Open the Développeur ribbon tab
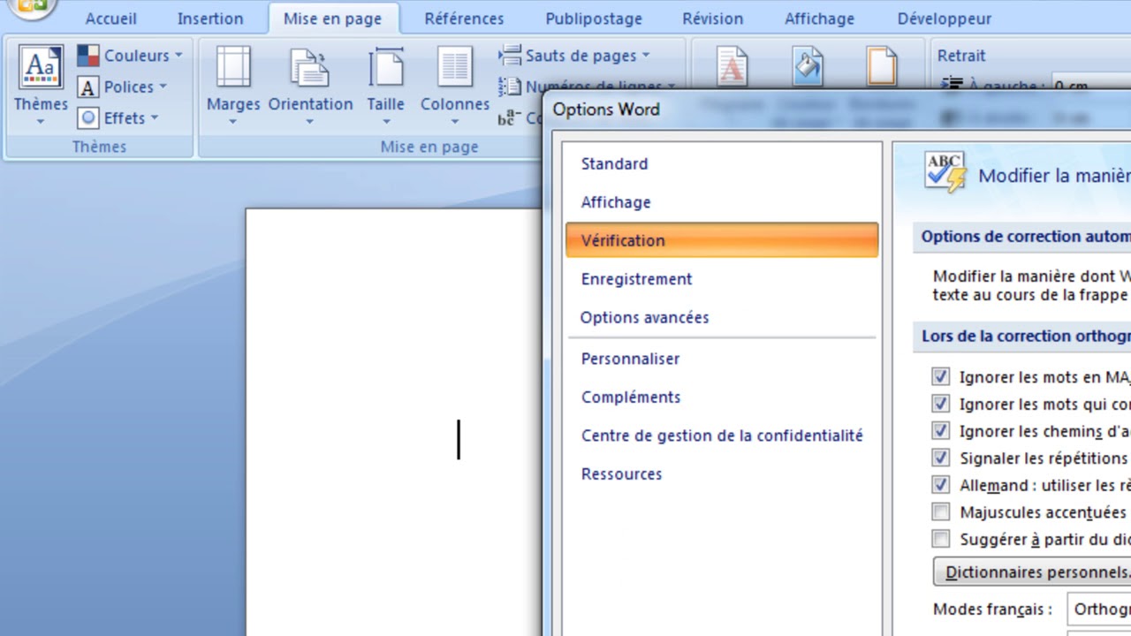Image resolution: width=1131 pixels, height=636 pixels. pos(945,19)
